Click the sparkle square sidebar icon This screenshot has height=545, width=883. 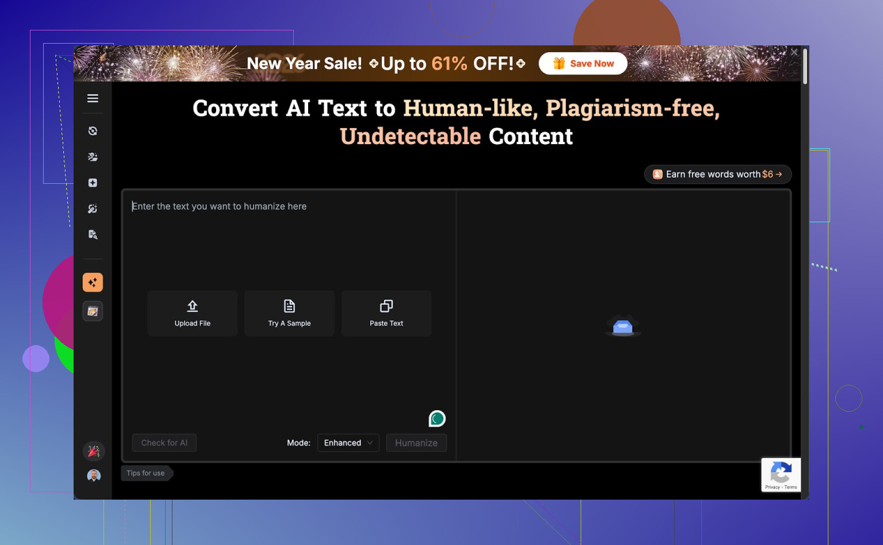point(93,183)
